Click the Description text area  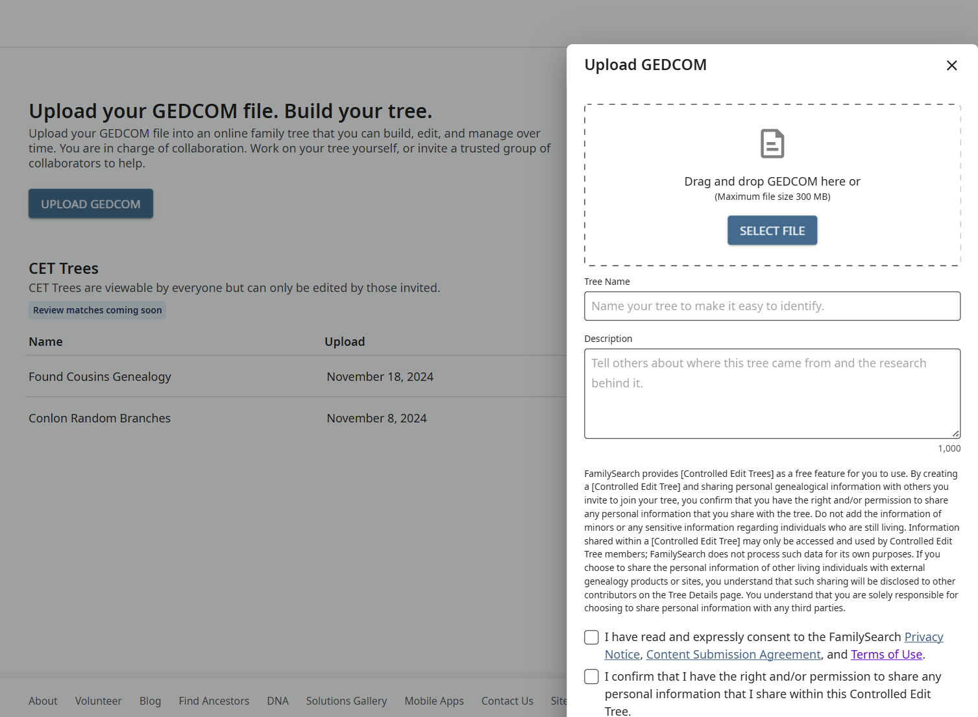point(772,394)
